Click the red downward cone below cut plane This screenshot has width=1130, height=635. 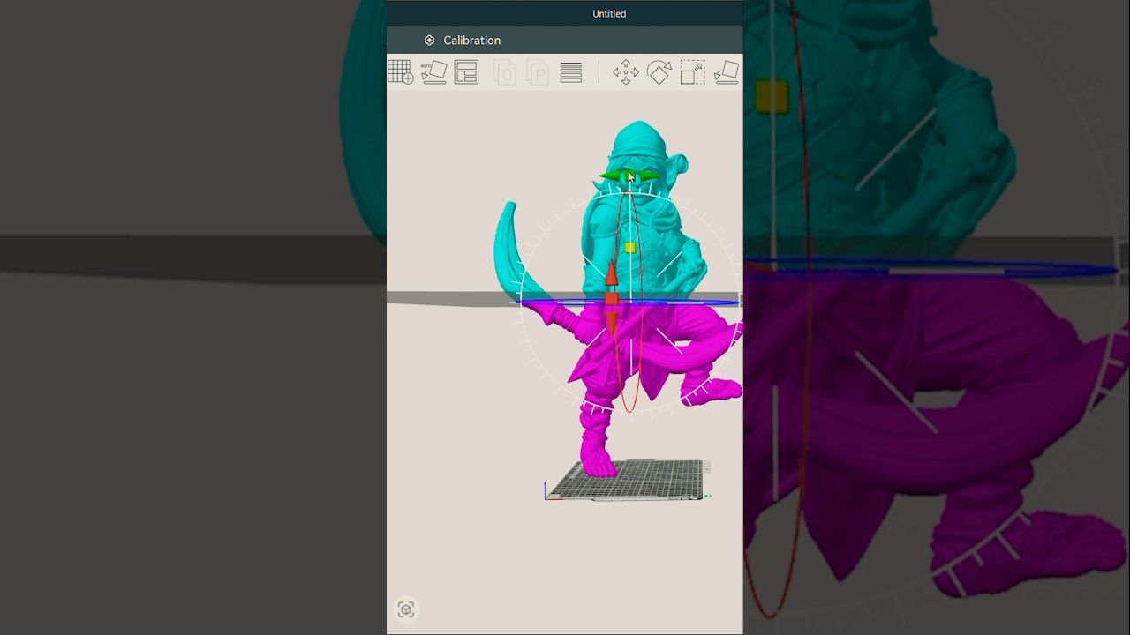612,325
